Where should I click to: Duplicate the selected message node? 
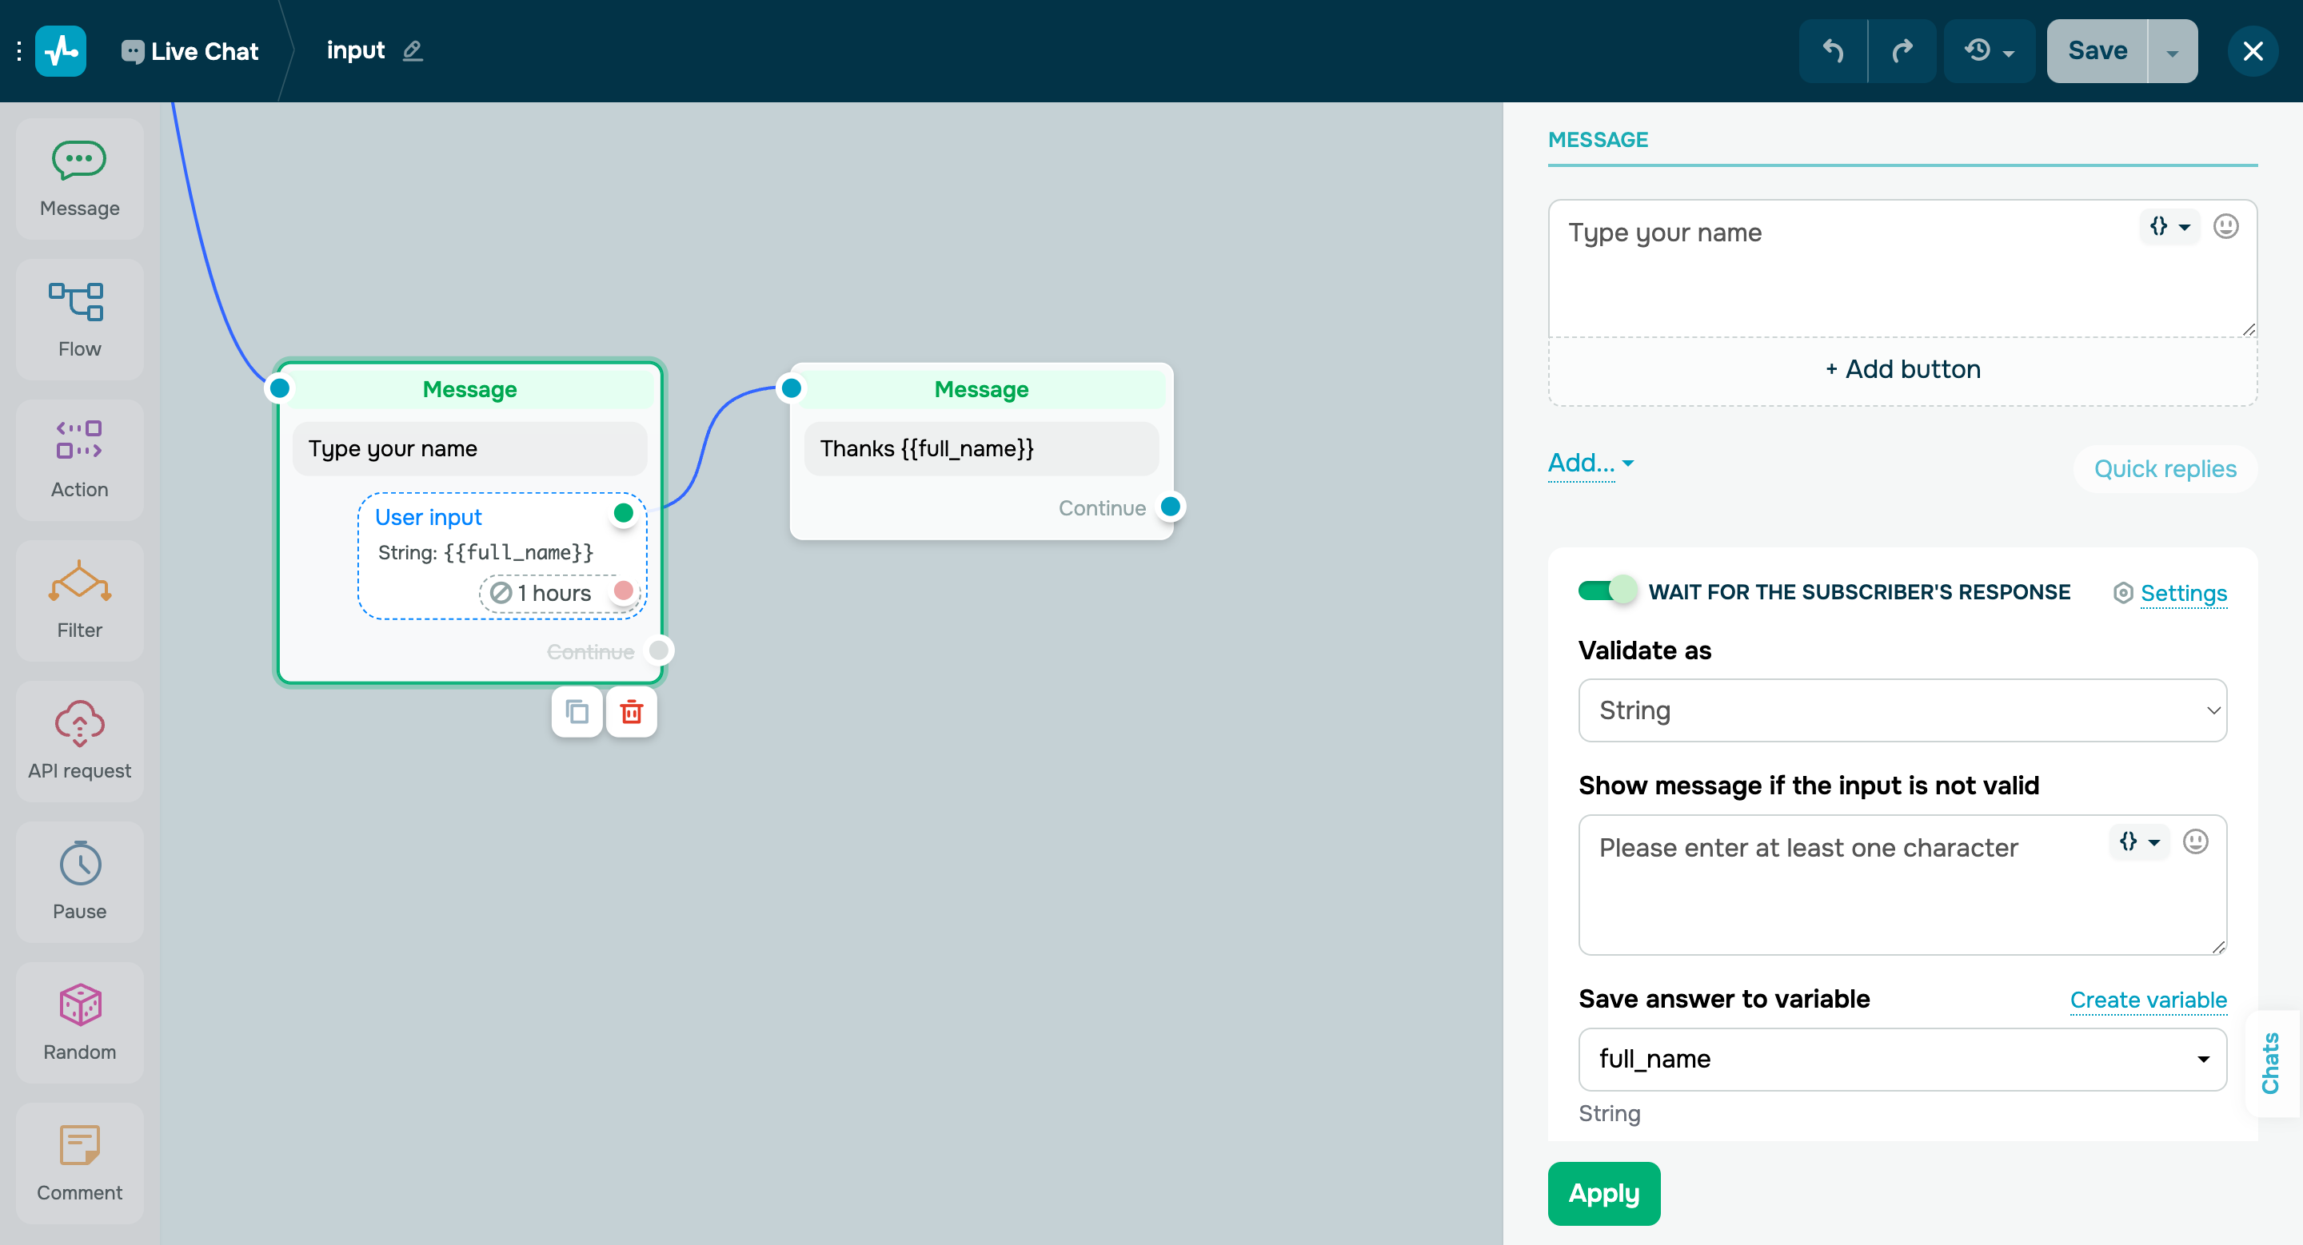pos(577,712)
